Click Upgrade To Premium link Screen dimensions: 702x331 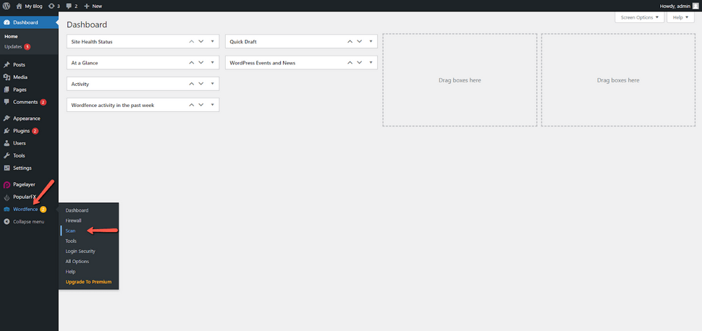click(x=88, y=282)
